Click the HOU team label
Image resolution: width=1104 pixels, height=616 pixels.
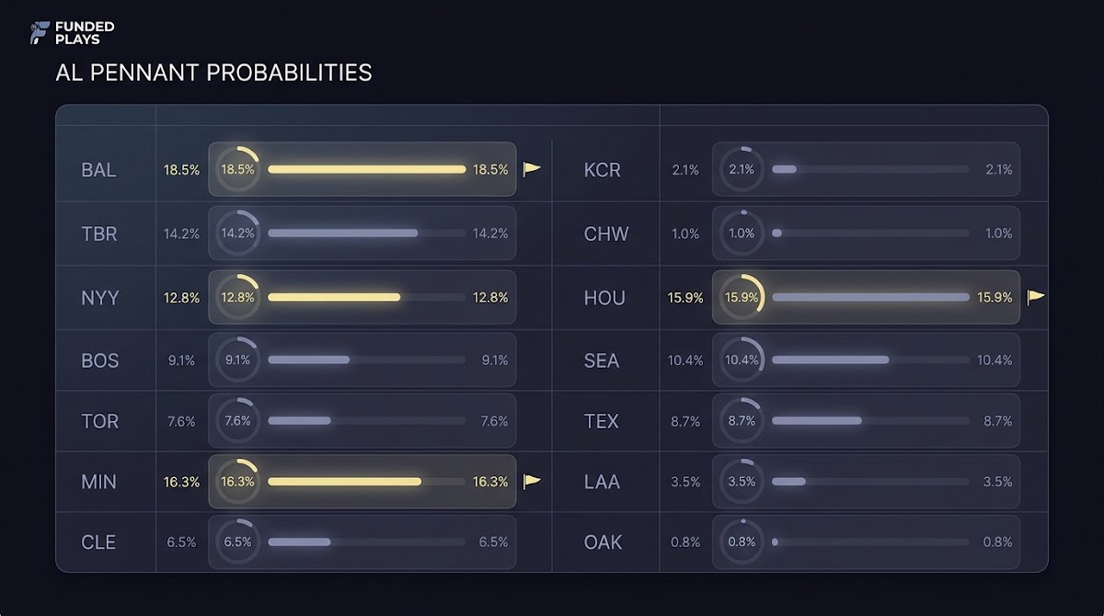(604, 298)
